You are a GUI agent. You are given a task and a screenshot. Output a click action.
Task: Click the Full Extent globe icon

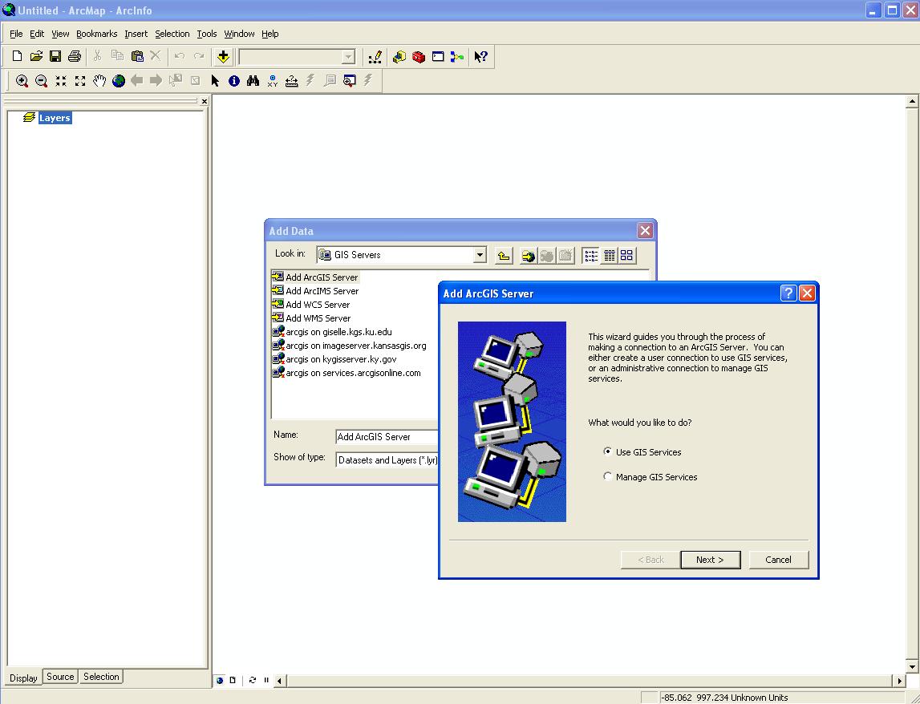point(119,81)
